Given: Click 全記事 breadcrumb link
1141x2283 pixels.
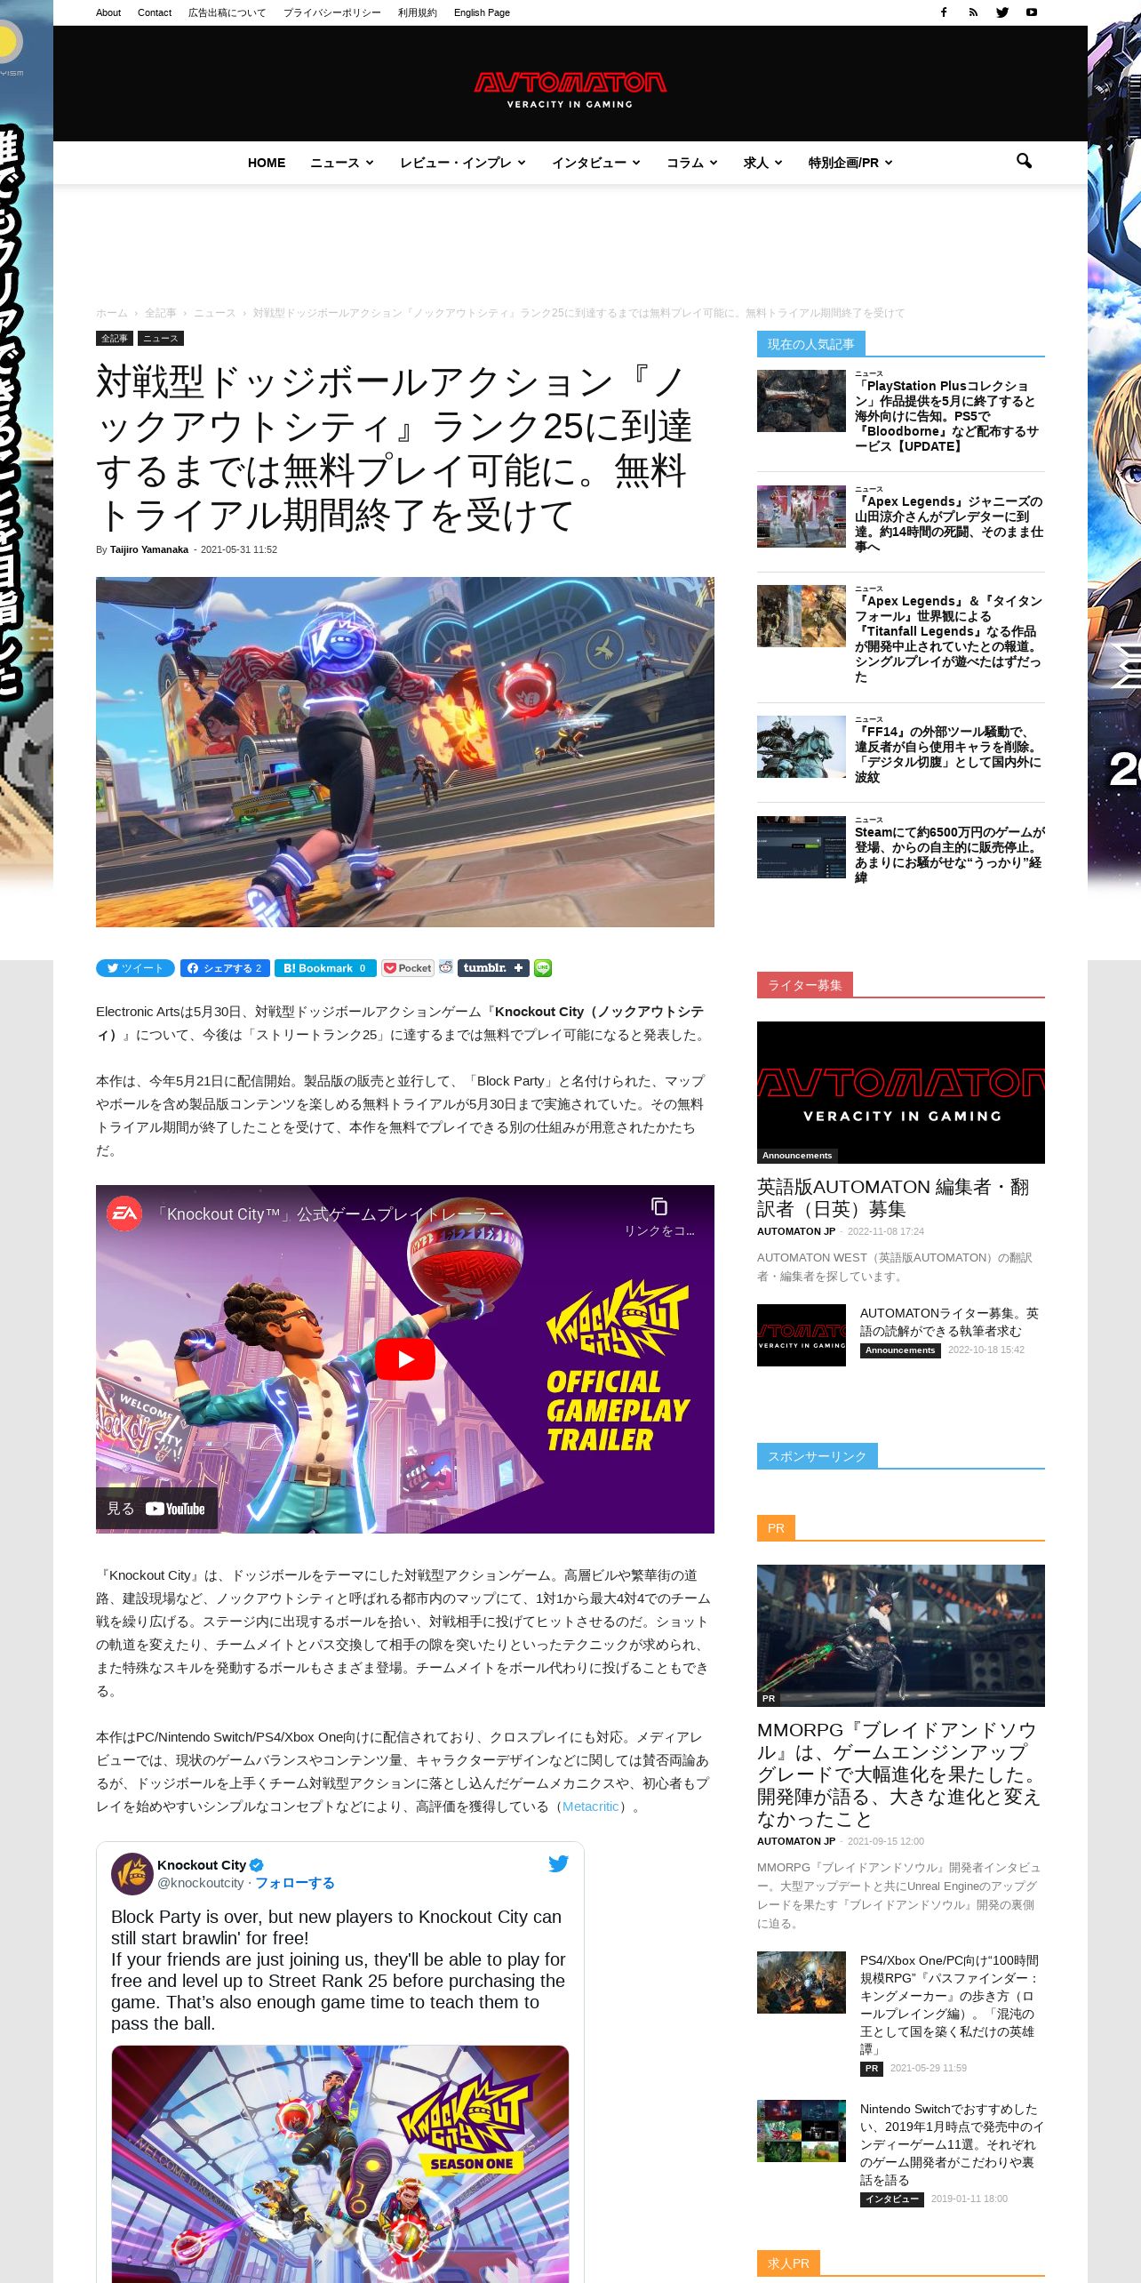Looking at the screenshot, I should coord(161,313).
